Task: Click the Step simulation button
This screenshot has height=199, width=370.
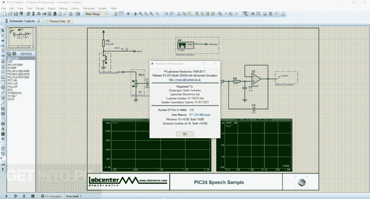Action: coord(15,196)
